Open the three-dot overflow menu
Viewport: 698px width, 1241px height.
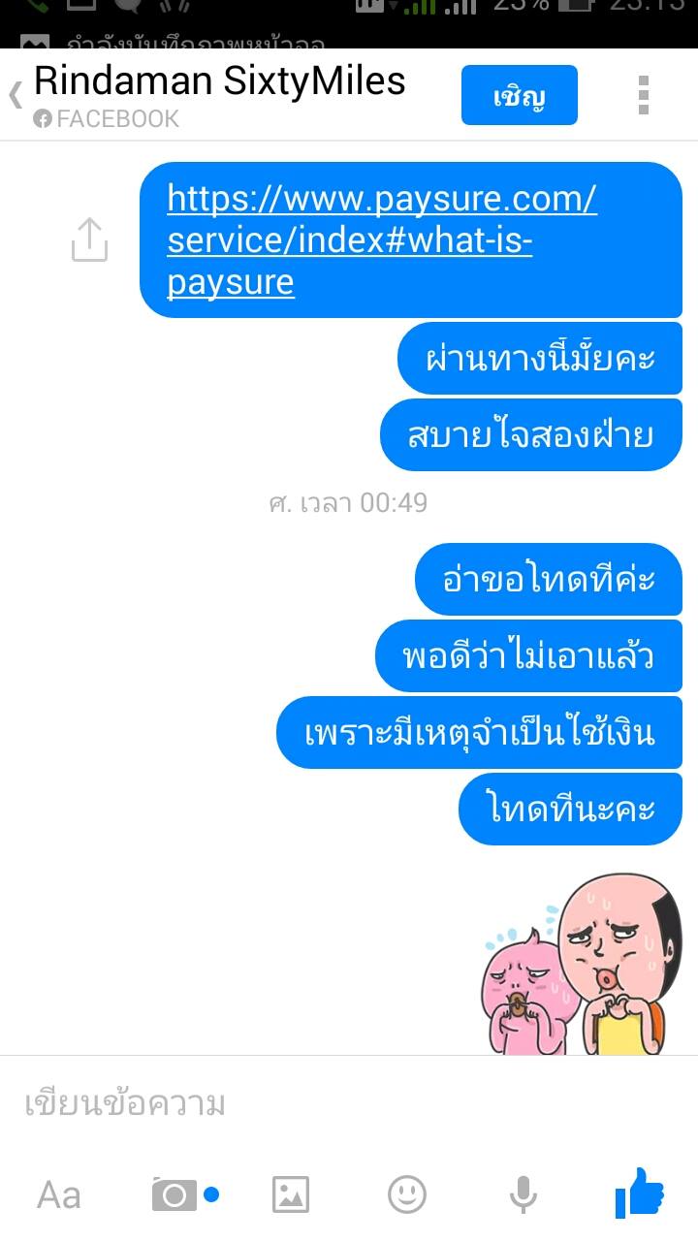[643, 95]
